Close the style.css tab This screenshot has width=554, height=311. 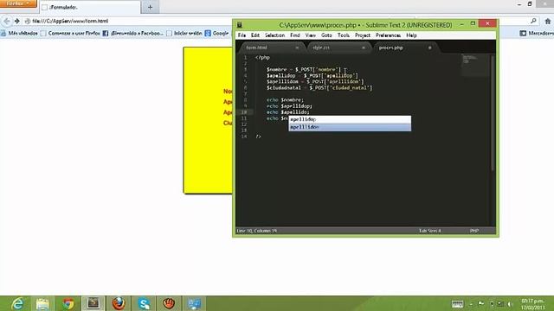click(364, 48)
